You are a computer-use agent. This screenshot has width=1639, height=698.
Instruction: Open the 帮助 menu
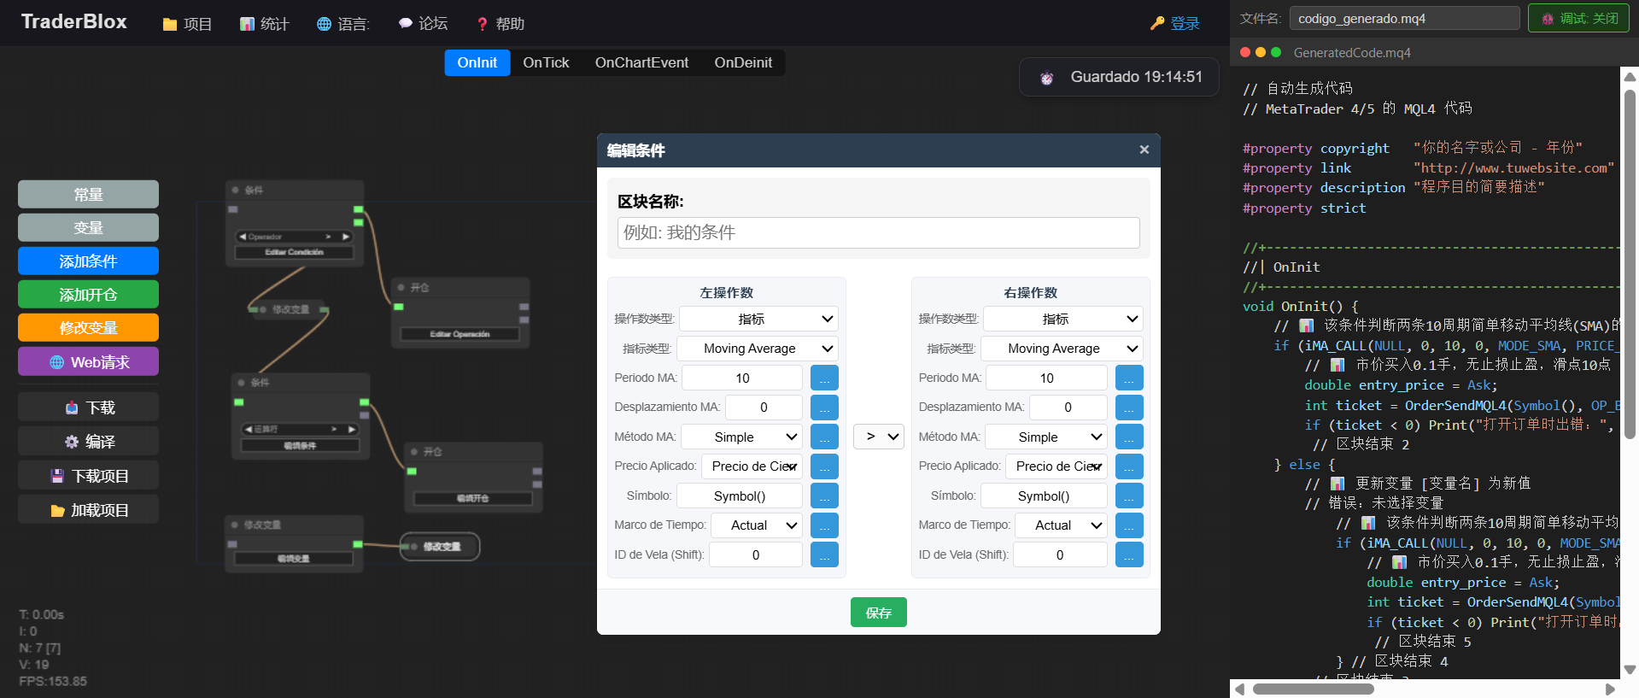[x=500, y=24]
